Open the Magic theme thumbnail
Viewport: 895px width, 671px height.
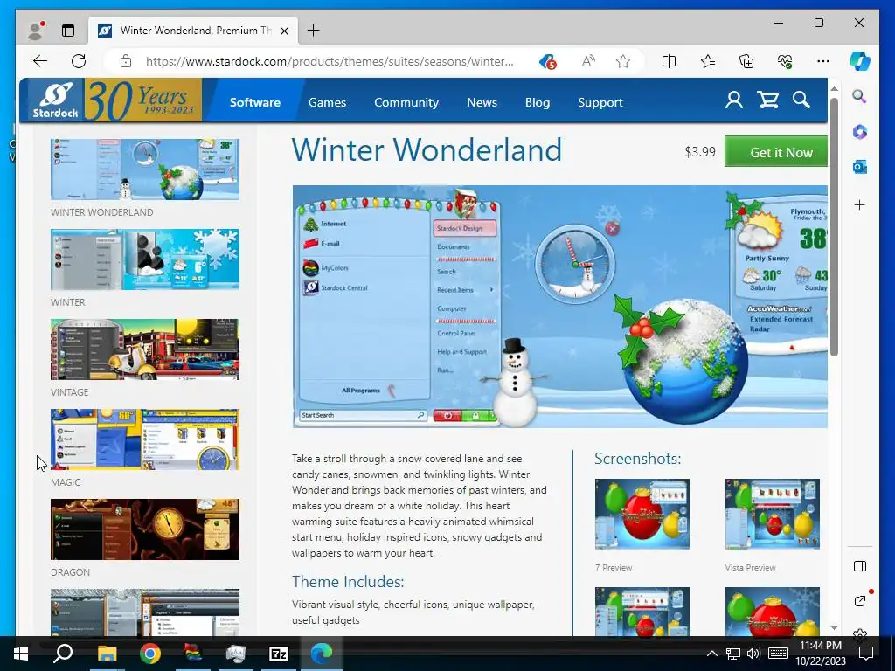(145, 439)
